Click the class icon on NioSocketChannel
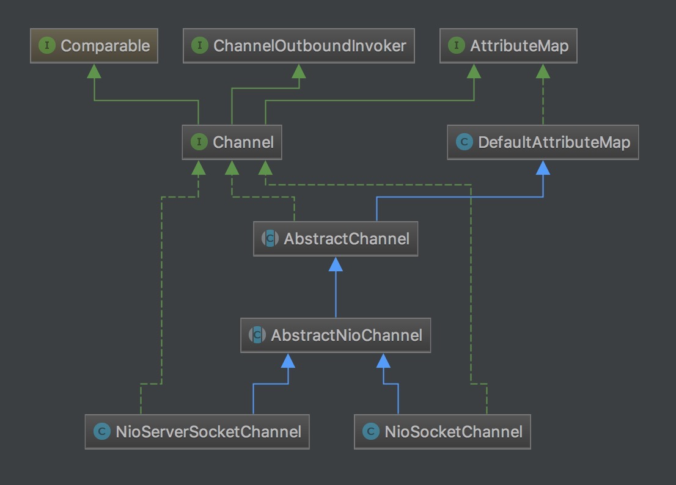Viewport: 676px width, 485px height. coord(371,431)
